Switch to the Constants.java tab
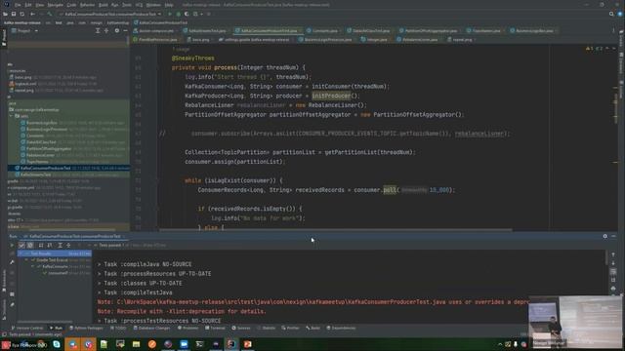 click(x=324, y=30)
